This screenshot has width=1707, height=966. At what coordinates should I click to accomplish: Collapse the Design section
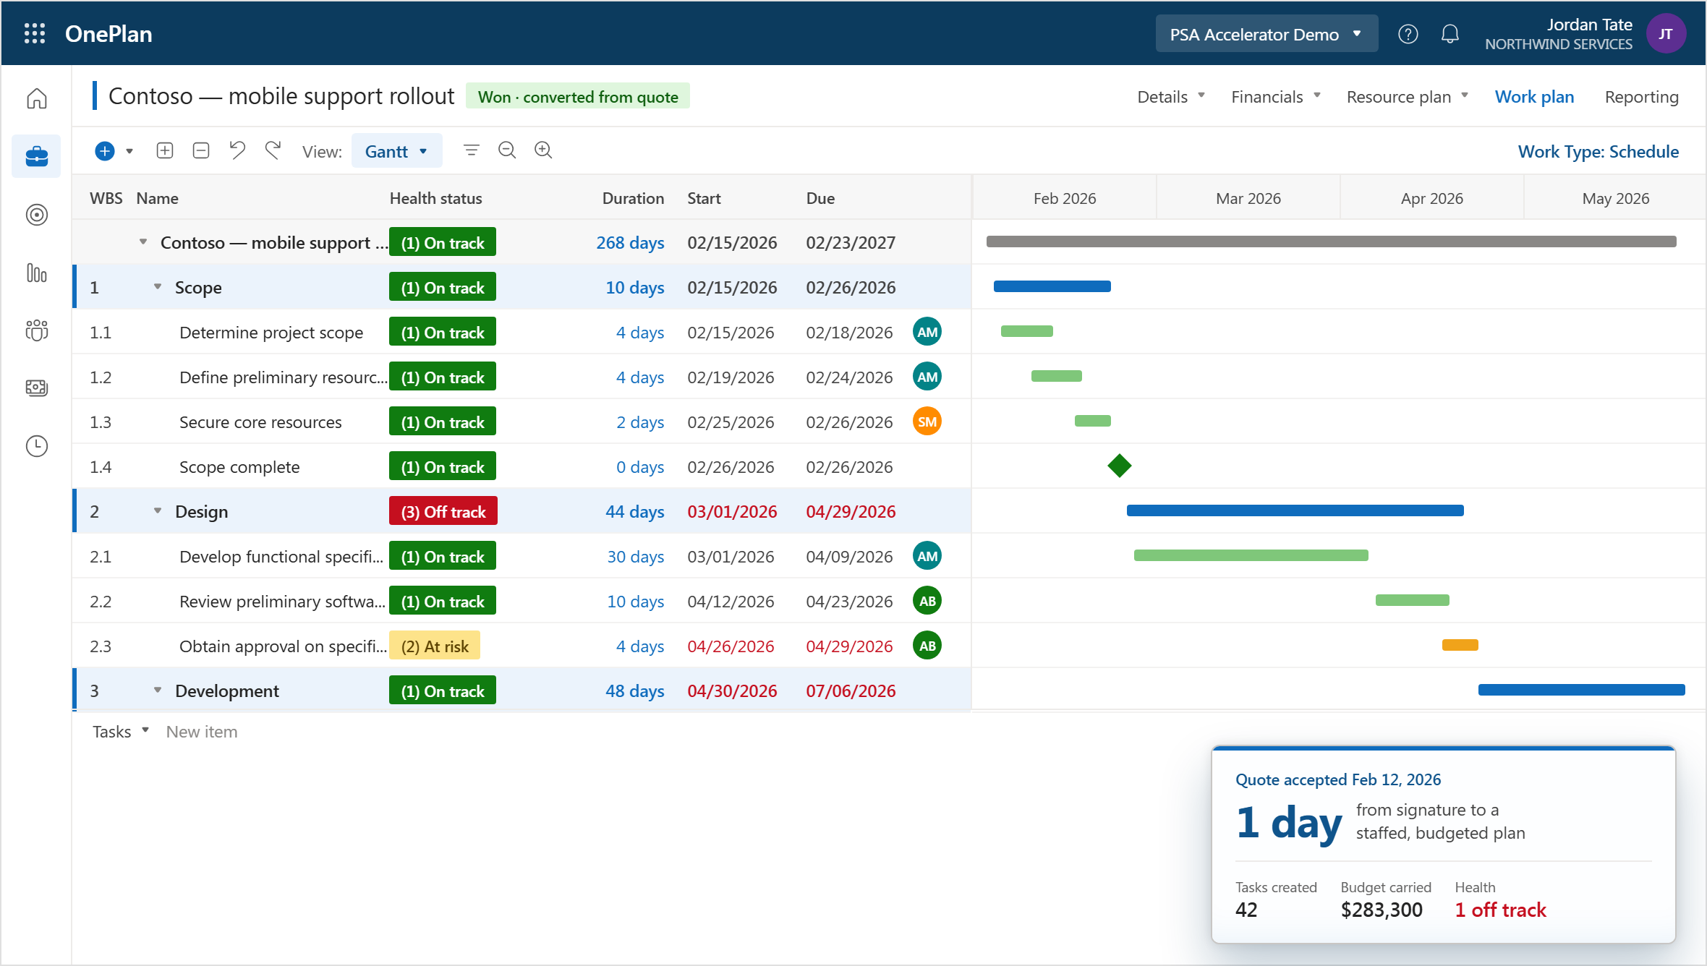pos(158,511)
